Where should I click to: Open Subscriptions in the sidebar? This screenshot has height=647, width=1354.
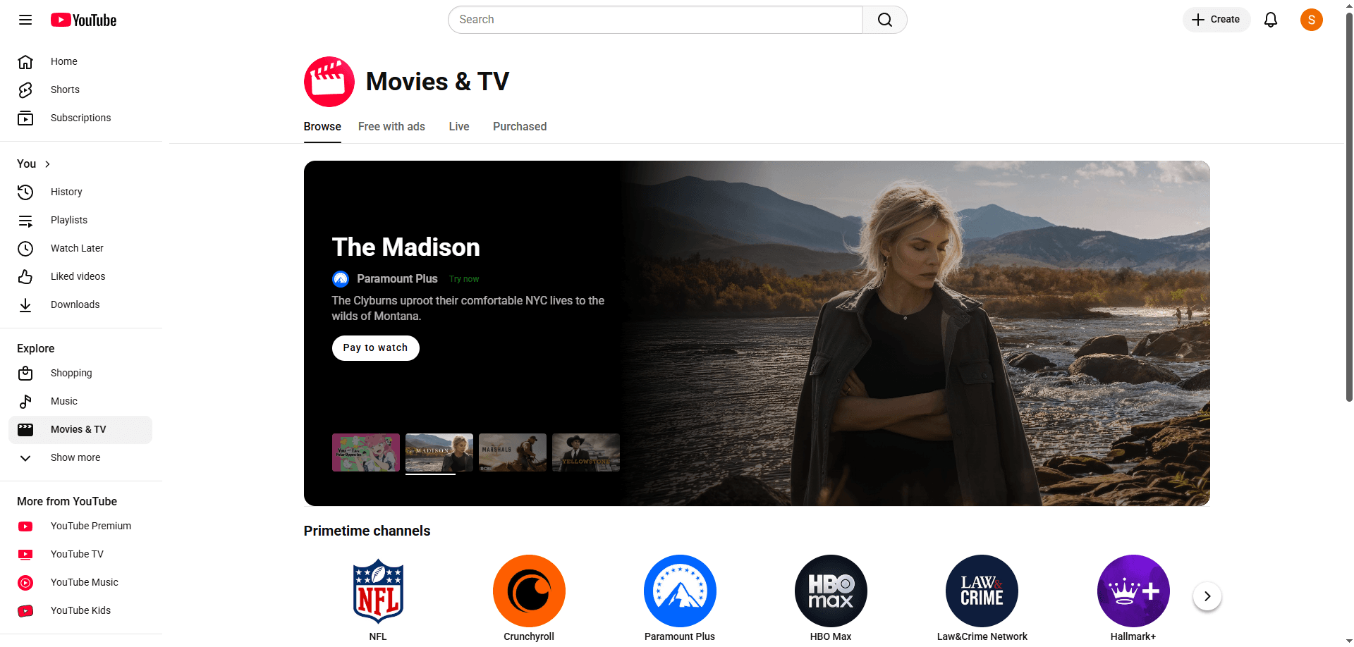point(80,118)
